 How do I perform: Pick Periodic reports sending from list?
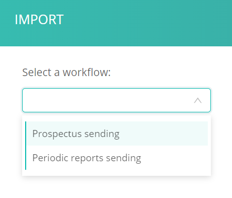[117, 158]
